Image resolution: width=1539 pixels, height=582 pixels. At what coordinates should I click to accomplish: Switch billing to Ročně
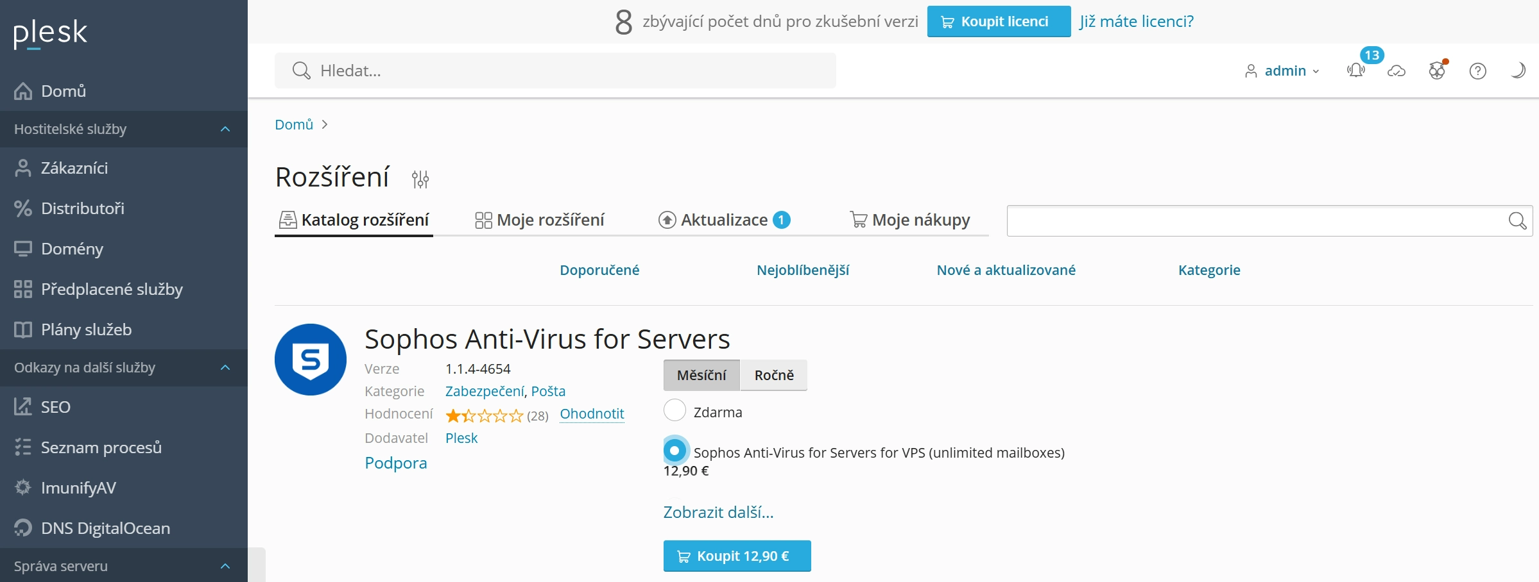pyautogui.click(x=774, y=375)
